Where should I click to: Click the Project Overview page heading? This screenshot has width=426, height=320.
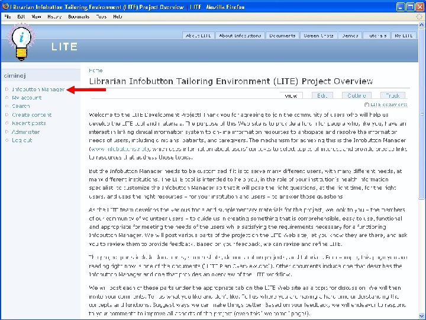[x=231, y=81]
